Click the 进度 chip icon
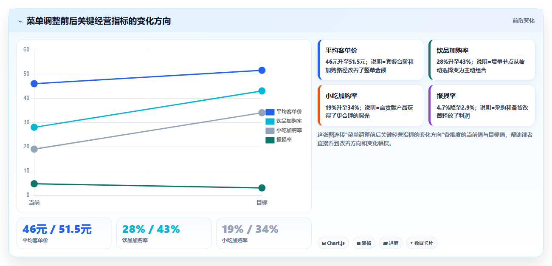 [x=385, y=243]
